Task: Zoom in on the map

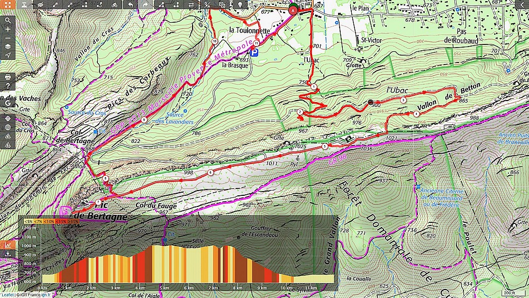Action: [7, 29]
